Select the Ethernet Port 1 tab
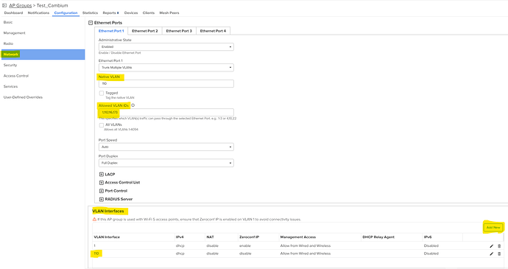The image size is (508, 269). (x=111, y=31)
